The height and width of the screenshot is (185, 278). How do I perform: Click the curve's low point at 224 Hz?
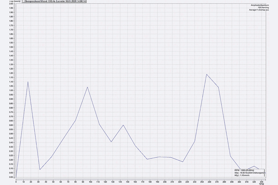(x=182, y=162)
